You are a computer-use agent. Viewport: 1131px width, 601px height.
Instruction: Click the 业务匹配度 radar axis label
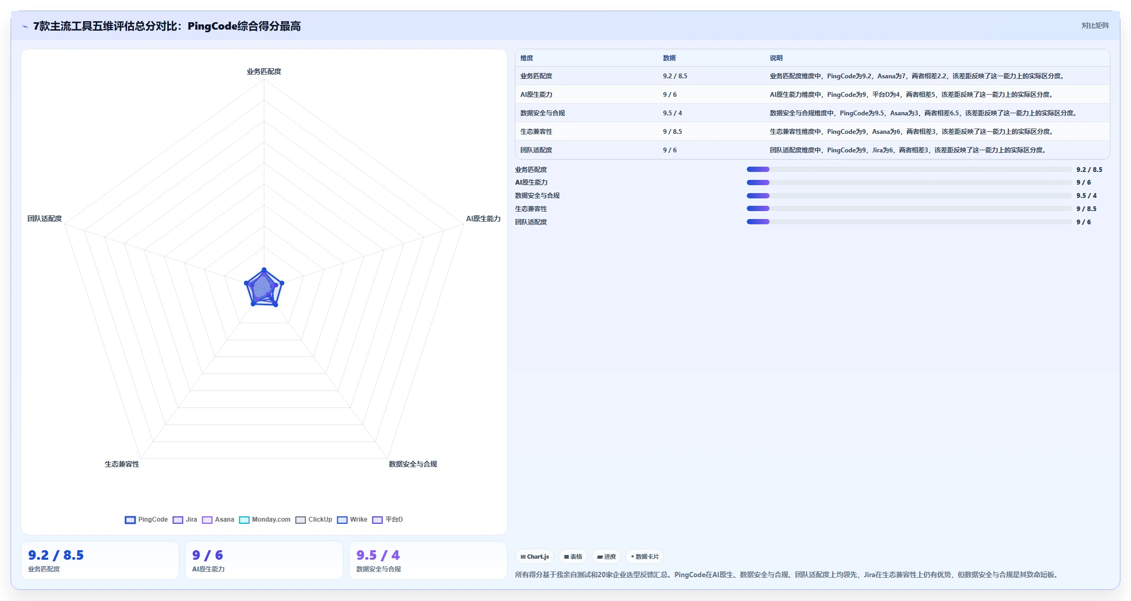click(264, 71)
